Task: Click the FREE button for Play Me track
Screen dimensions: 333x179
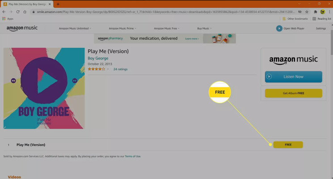Action: click(288, 145)
